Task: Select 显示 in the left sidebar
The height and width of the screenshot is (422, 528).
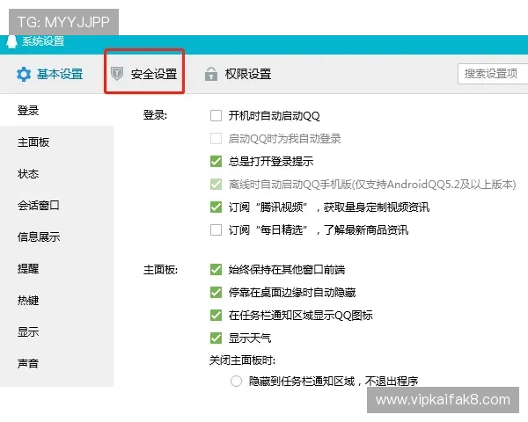Action: (x=56, y=331)
